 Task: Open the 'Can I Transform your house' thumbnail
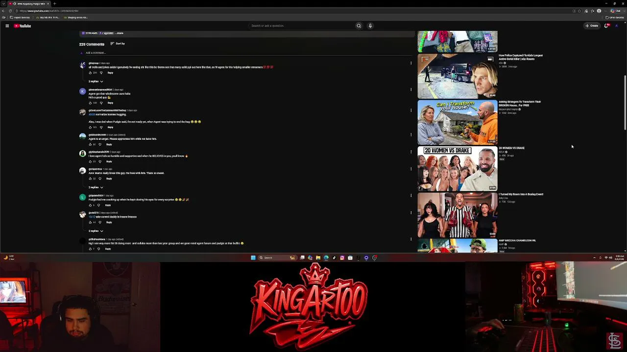click(x=458, y=123)
